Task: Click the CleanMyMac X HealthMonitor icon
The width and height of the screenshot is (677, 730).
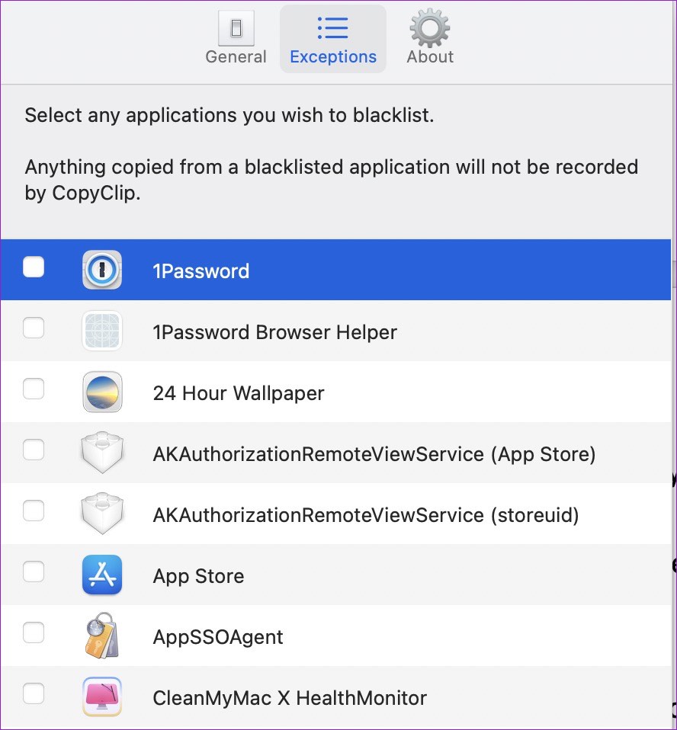Action: pos(102,697)
